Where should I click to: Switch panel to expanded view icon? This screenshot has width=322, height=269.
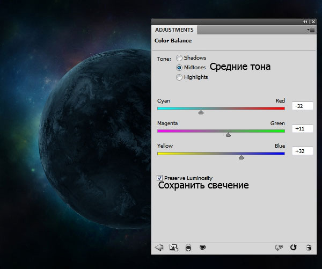pyautogui.click(x=173, y=248)
